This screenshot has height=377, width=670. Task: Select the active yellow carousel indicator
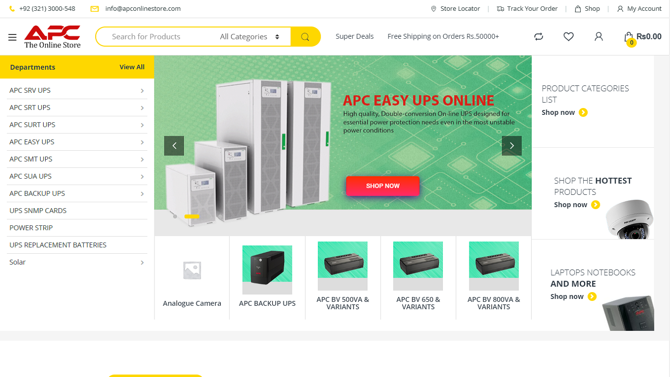pos(192,216)
